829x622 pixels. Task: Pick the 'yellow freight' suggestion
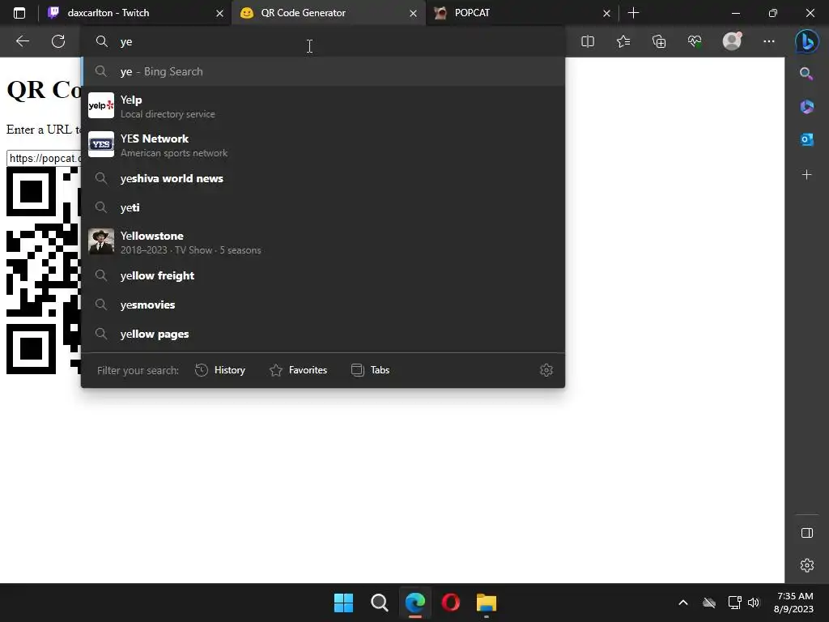[323, 275]
